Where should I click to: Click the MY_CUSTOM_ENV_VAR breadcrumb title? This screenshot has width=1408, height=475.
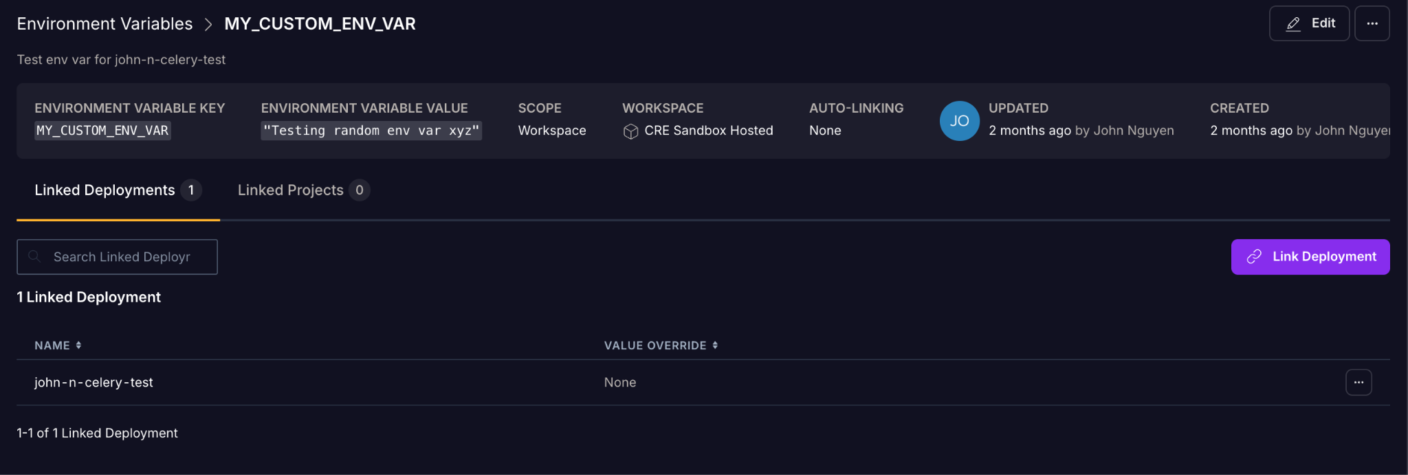click(x=320, y=24)
